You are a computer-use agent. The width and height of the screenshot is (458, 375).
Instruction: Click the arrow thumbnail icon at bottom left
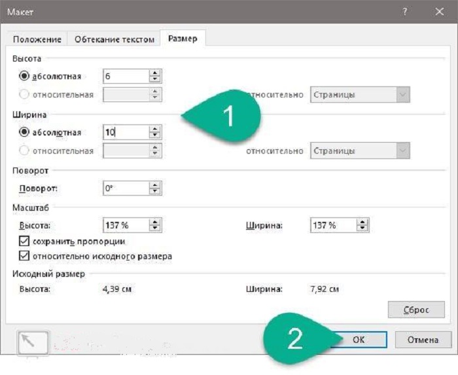point(33,340)
